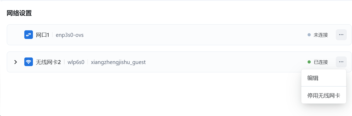Click the 无线网卡2 adapter name label
352x116 pixels.
point(48,62)
